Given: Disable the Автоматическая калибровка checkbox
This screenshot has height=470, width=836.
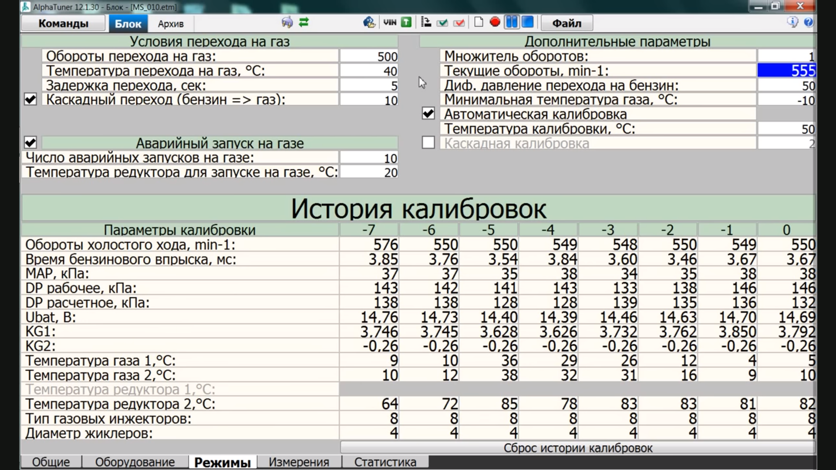Looking at the screenshot, I should click(x=428, y=114).
